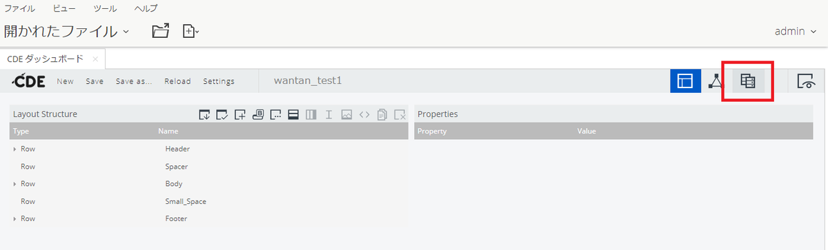Open the ファイル menu

(20, 9)
